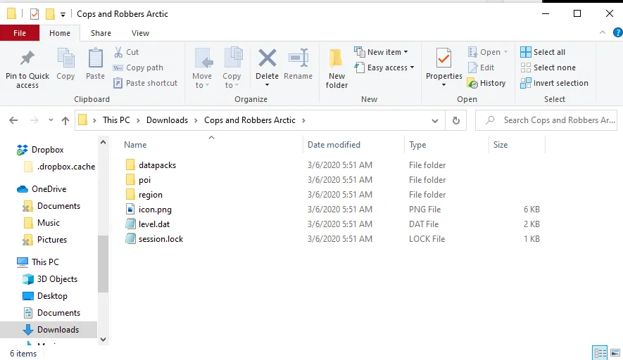The width and height of the screenshot is (623, 360).
Task: Click the Up directory arrow
Action: tap(65, 120)
